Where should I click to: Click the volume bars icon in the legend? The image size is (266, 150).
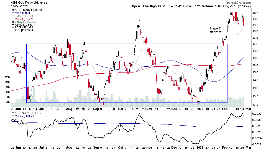[x=13, y=22]
